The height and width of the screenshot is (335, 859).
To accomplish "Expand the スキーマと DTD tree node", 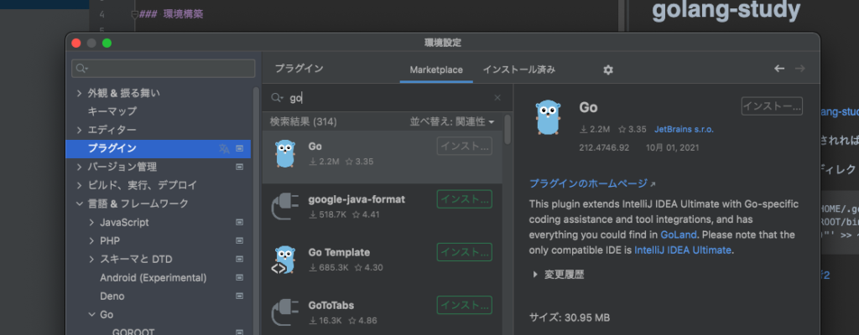I will [x=91, y=259].
